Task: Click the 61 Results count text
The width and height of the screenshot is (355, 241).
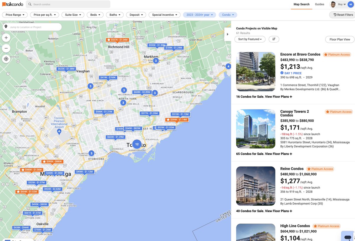Action: (x=243, y=33)
